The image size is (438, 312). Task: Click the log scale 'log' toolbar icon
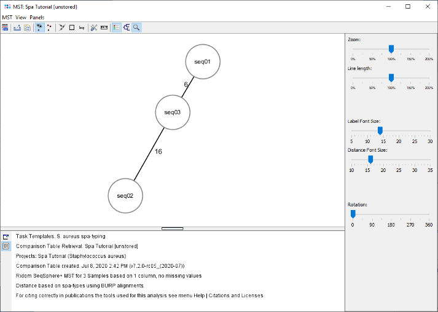pyautogui.click(x=81, y=28)
